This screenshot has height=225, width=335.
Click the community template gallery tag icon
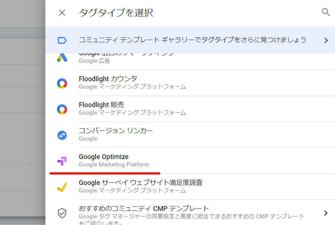click(62, 40)
